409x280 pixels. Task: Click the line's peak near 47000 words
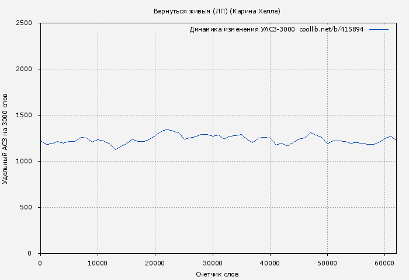point(310,133)
